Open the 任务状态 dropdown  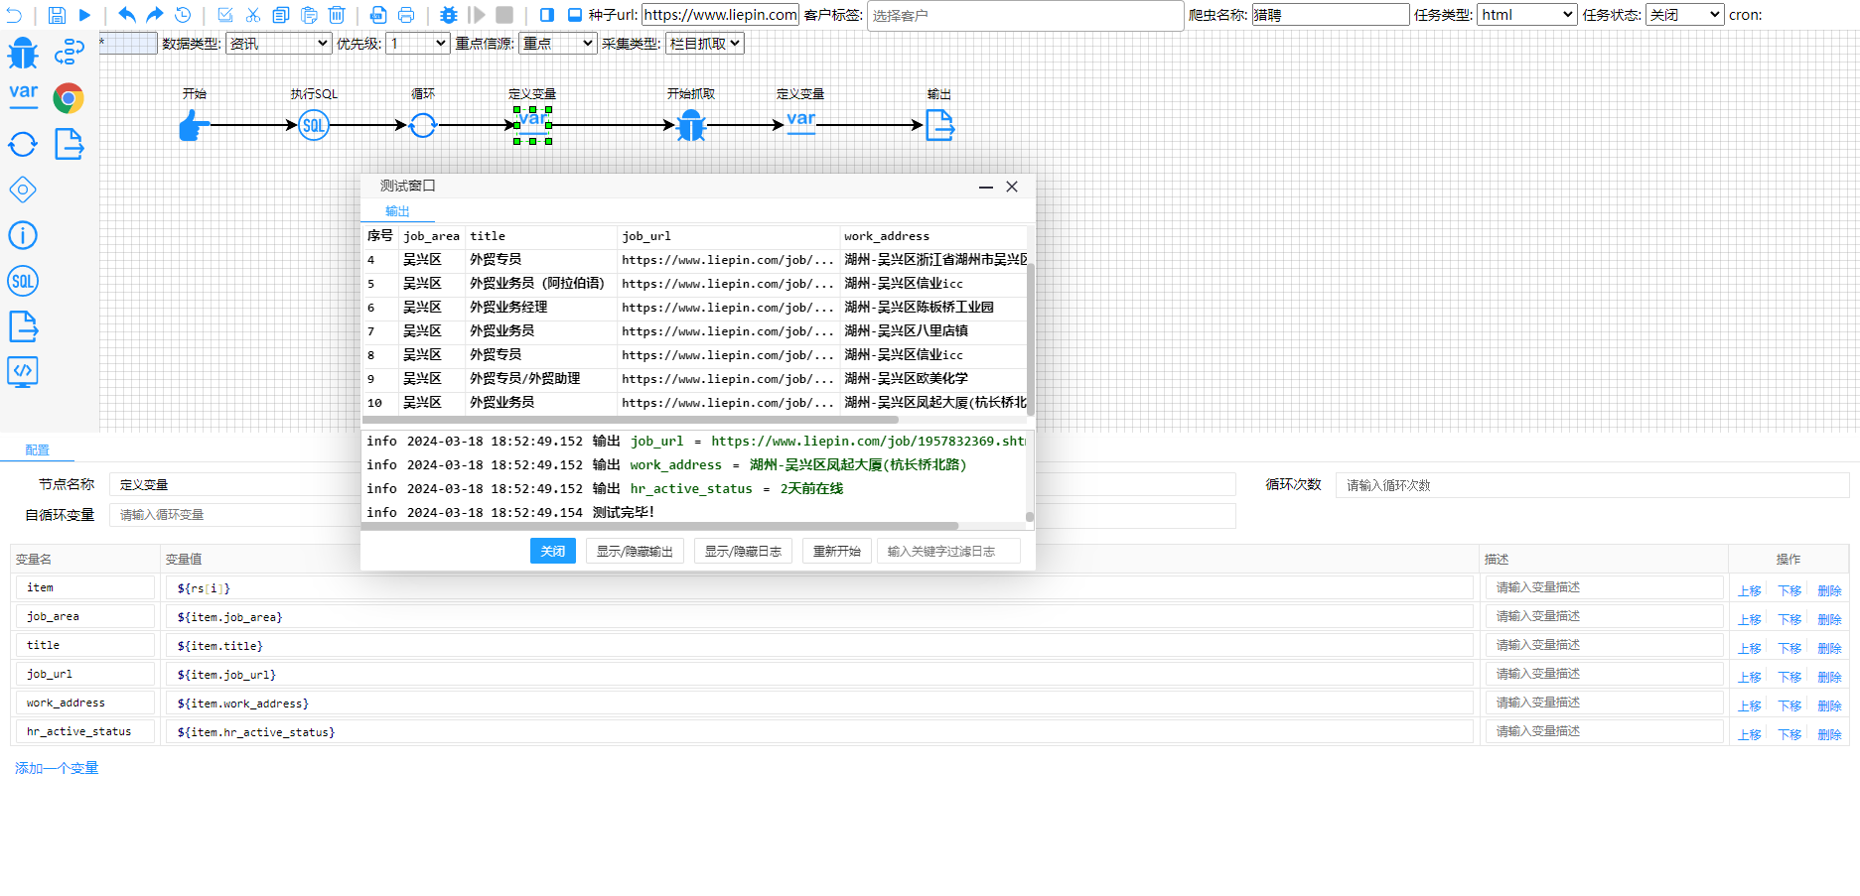pos(1684,15)
